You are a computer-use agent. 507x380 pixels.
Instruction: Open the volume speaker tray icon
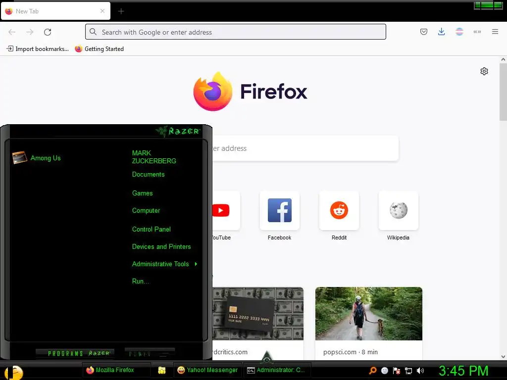coord(420,371)
